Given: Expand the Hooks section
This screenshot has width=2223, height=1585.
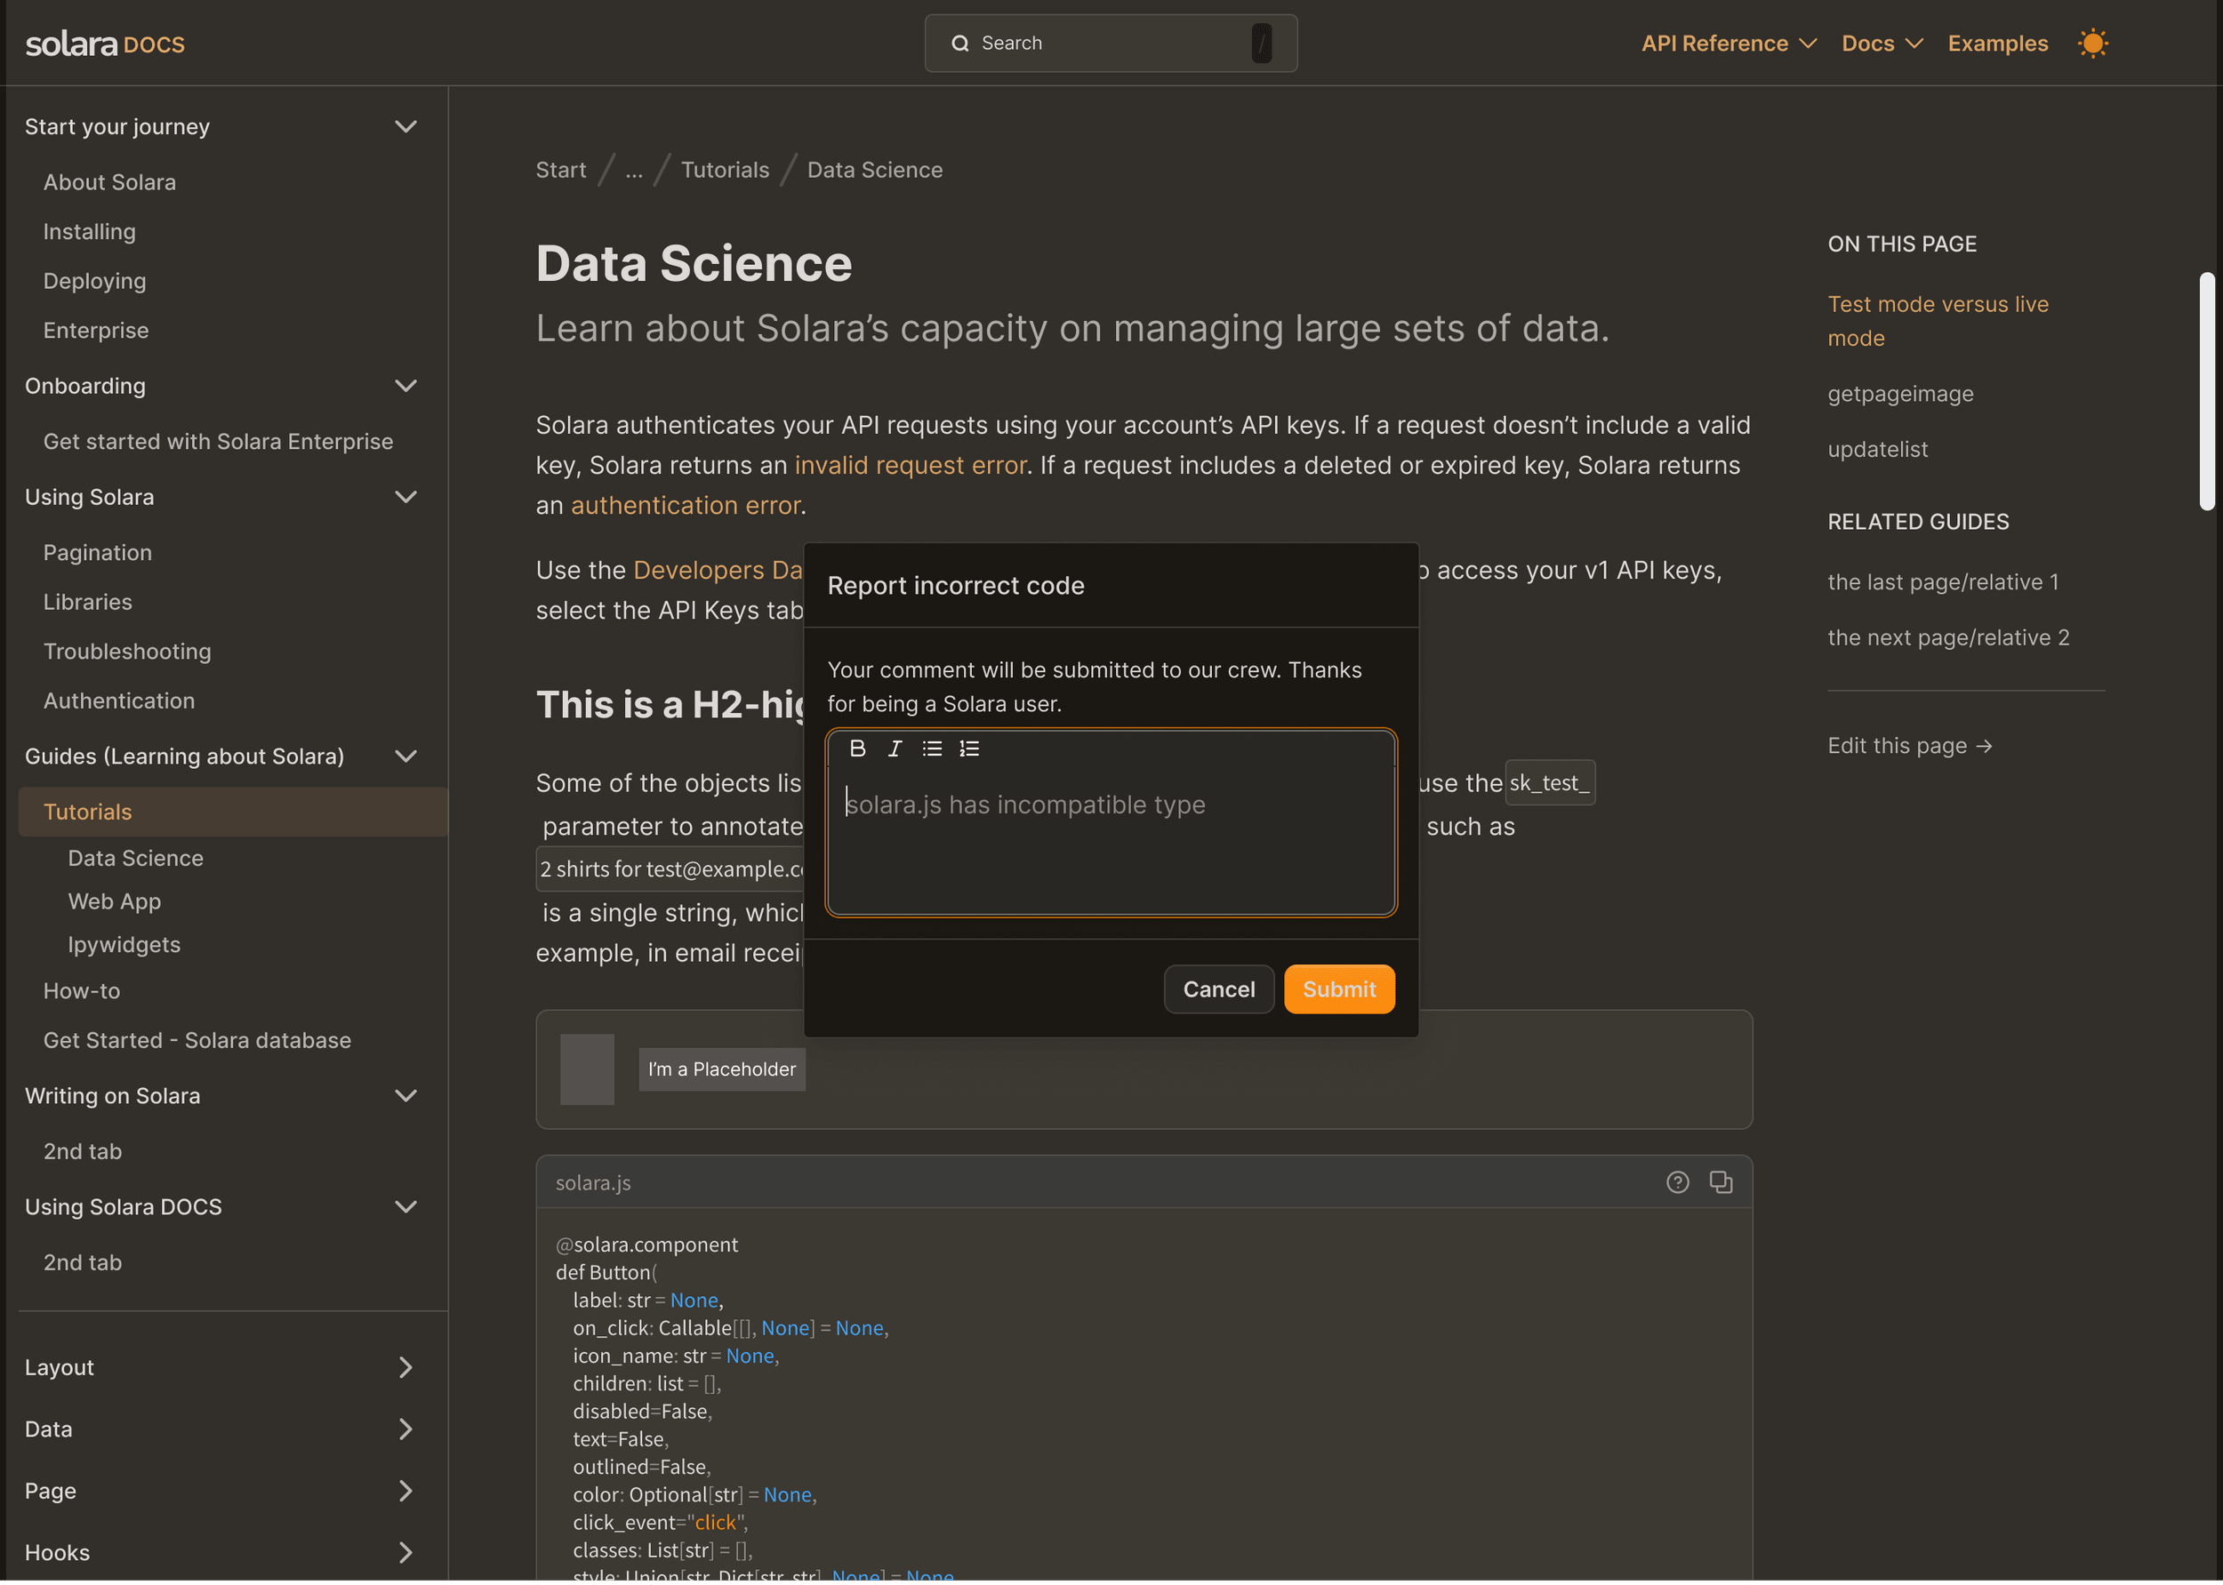Looking at the screenshot, I should coord(405,1553).
